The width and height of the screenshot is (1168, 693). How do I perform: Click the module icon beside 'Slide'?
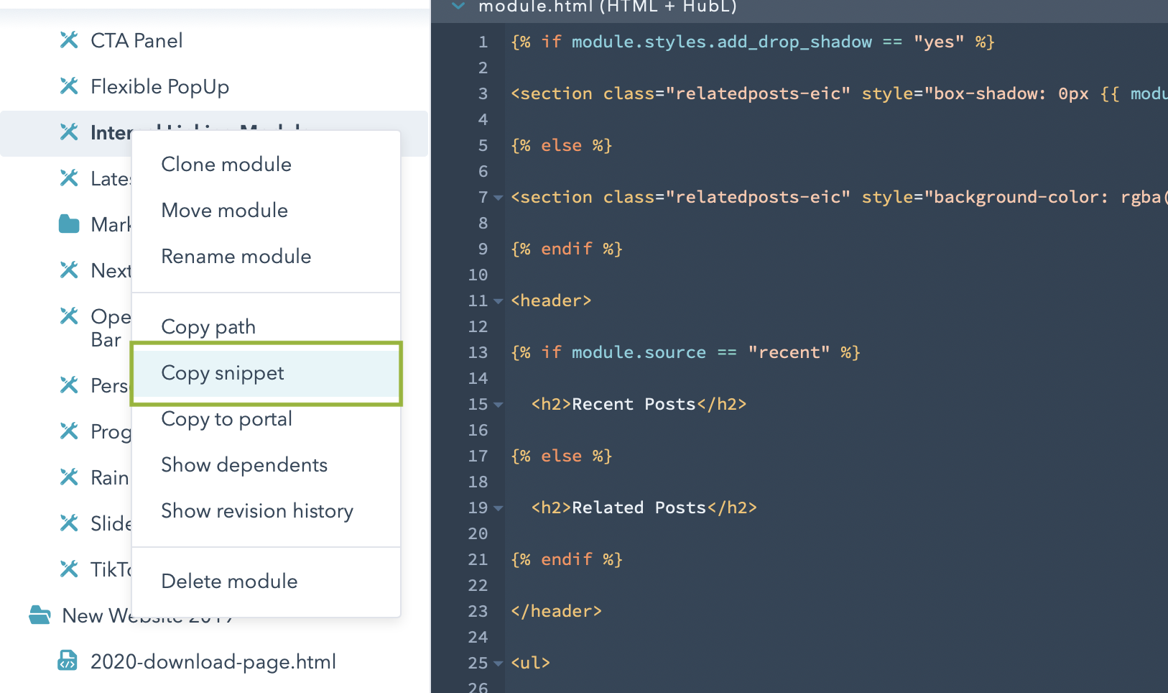point(69,523)
